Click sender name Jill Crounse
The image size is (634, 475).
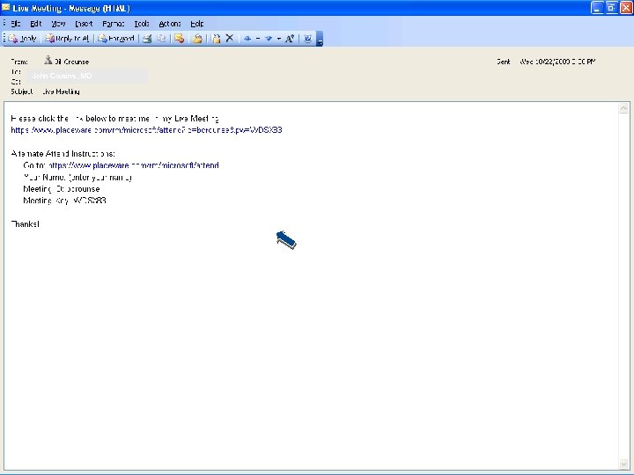(x=72, y=62)
